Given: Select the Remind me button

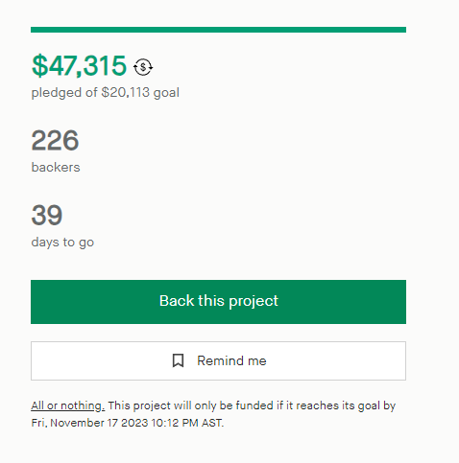Looking at the screenshot, I should point(218,360).
